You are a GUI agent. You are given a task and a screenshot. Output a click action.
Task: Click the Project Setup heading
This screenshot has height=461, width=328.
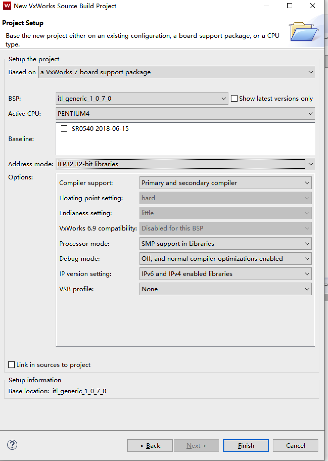click(23, 23)
